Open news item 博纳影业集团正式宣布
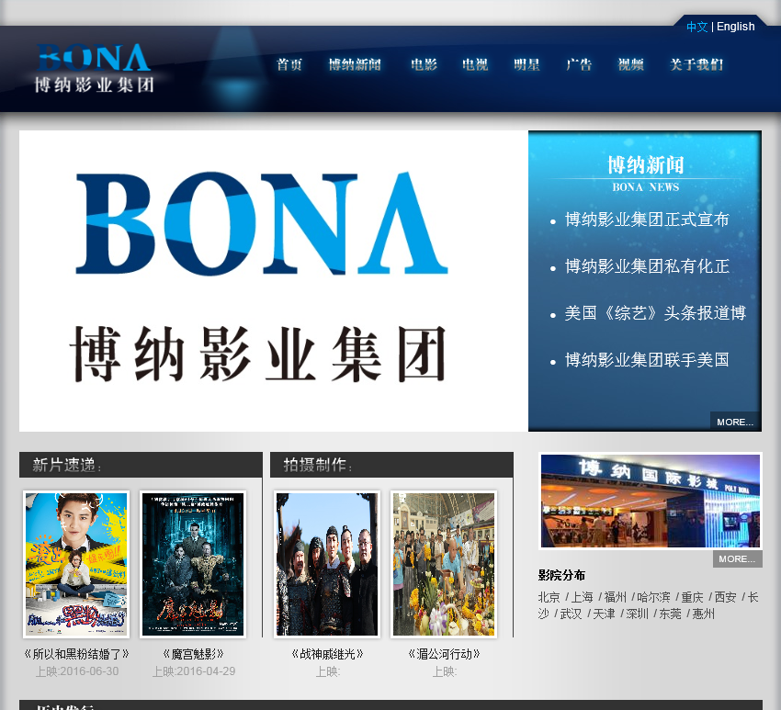Viewport: 781px width, 710px height. pos(647,220)
